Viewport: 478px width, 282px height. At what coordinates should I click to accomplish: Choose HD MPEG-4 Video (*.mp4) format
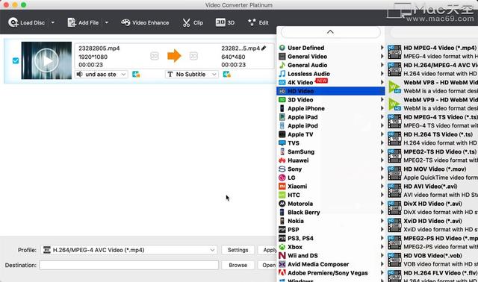coord(432,52)
